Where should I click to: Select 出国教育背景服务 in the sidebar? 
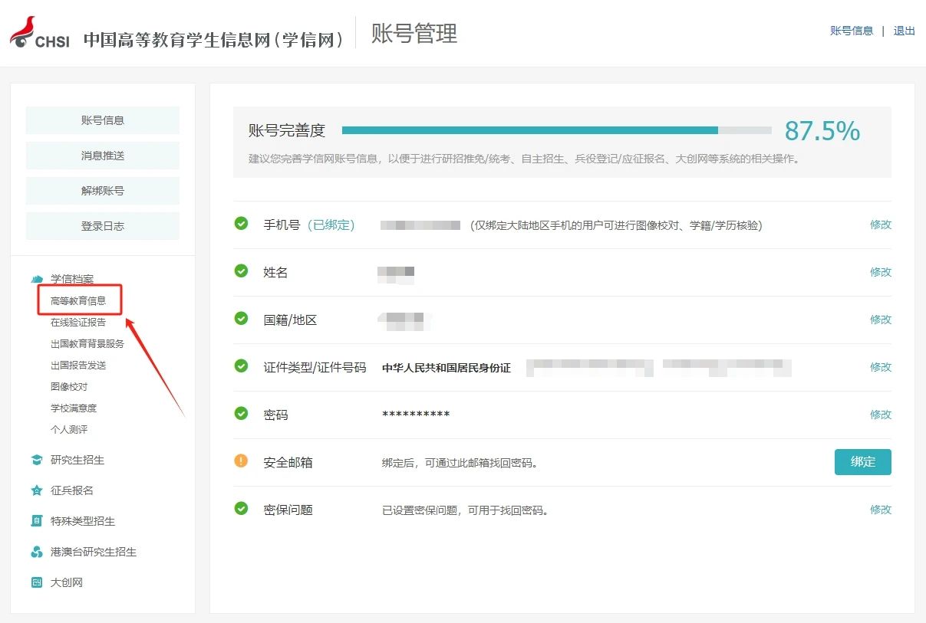click(87, 344)
